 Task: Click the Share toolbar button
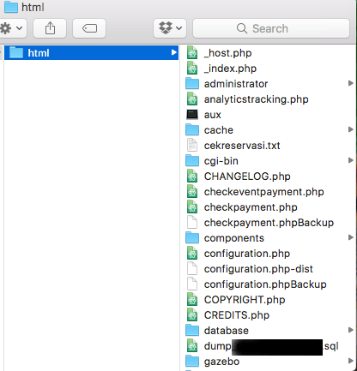[x=50, y=28]
